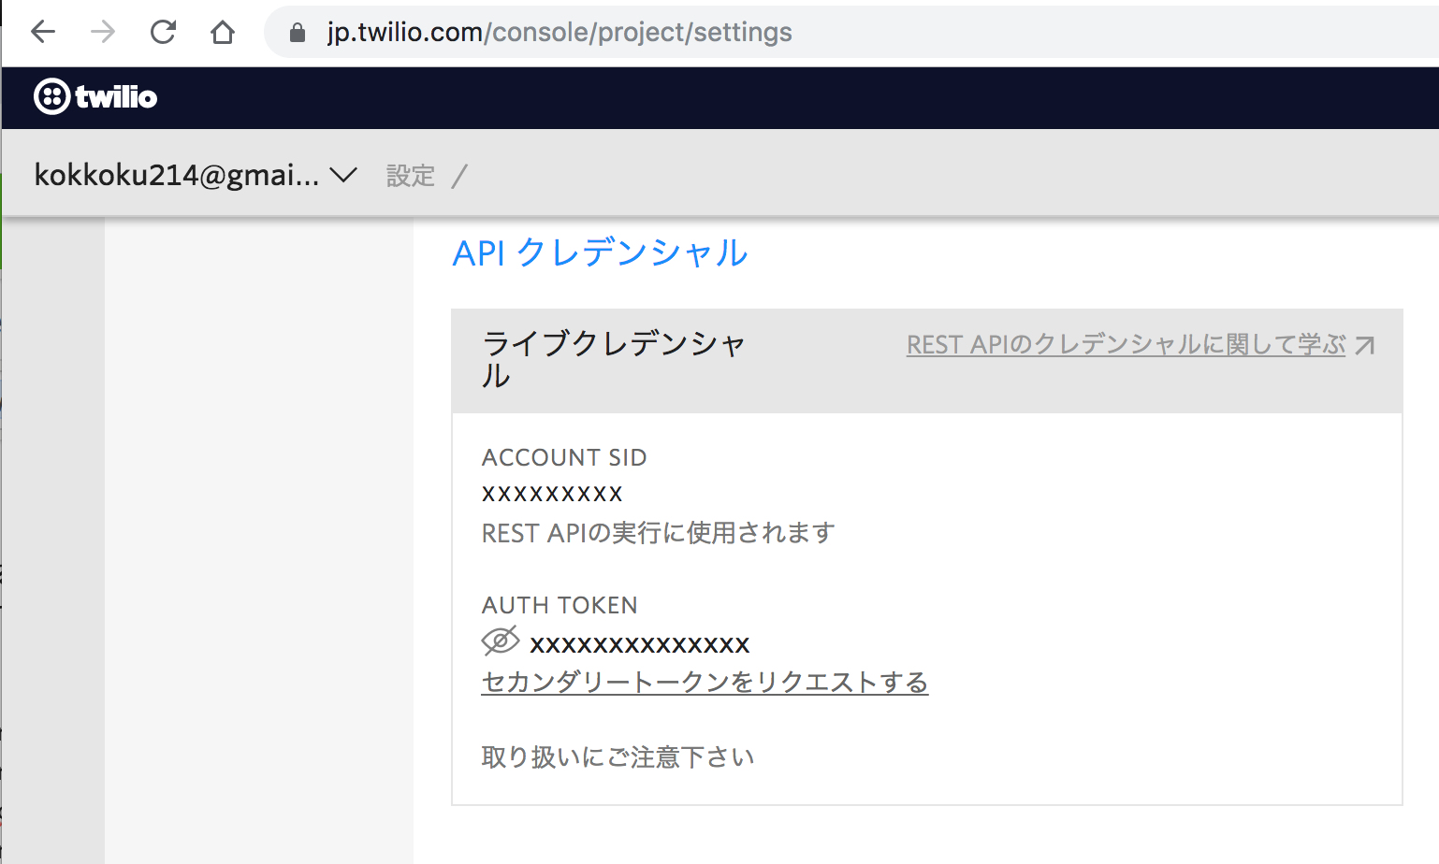Select the ACCOUNT SID value xxxxxxxxx

pyautogui.click(x=552, y=494)
